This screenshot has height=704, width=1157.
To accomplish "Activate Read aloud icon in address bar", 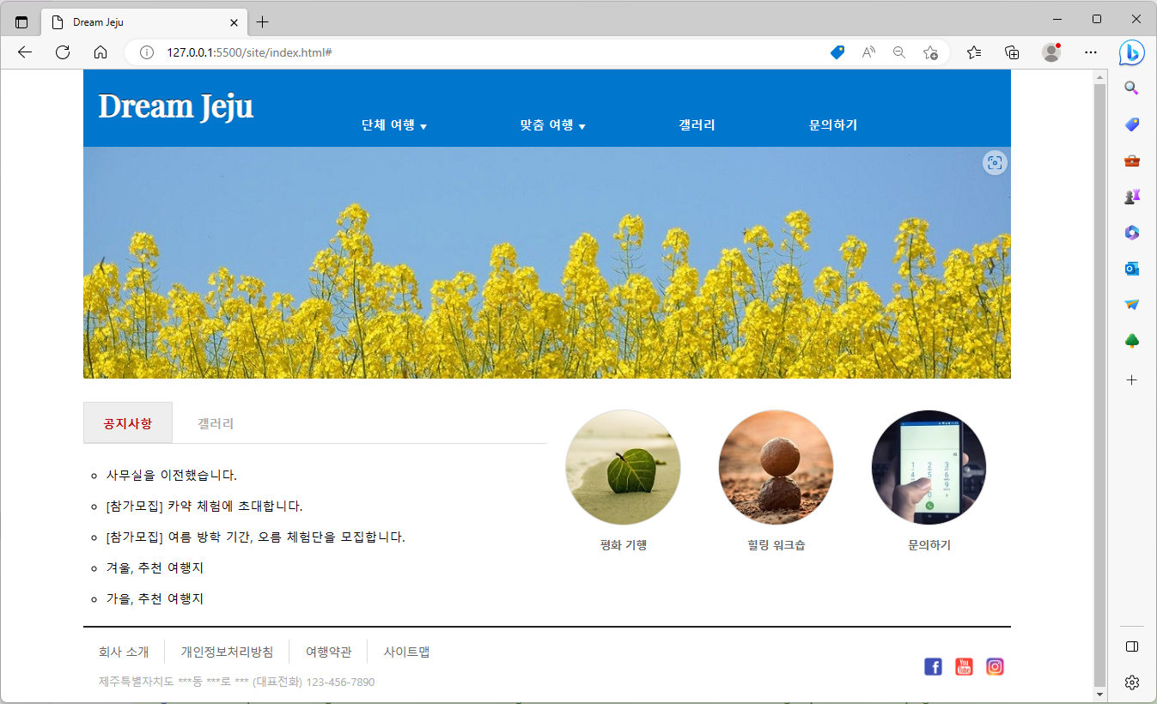I will click(868, 52).
